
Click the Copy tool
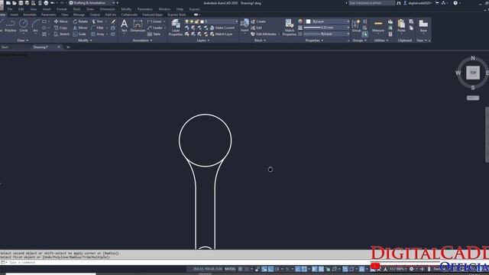click(60, 27)
